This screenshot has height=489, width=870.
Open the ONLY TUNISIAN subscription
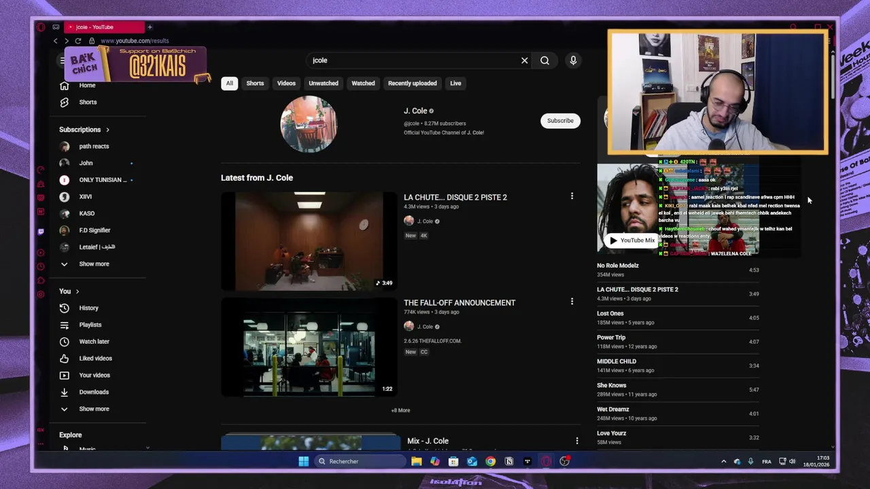tap(102, 180)
